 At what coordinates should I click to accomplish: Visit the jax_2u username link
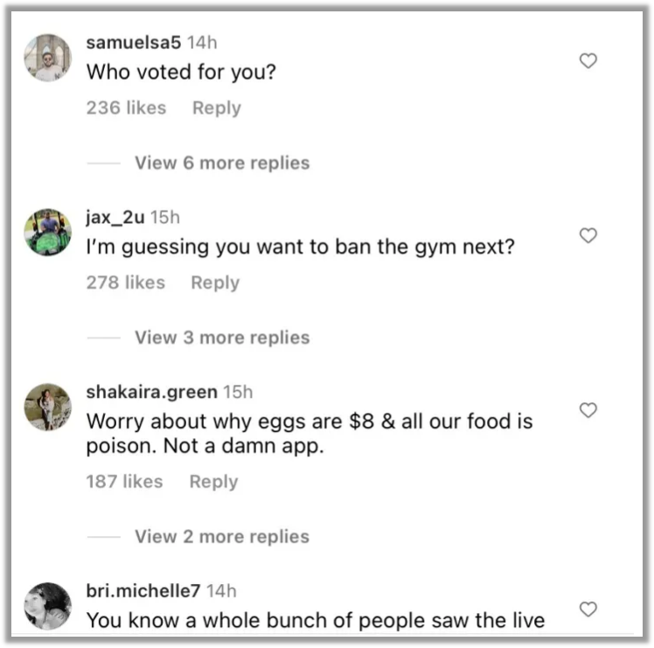pos(115,217)
